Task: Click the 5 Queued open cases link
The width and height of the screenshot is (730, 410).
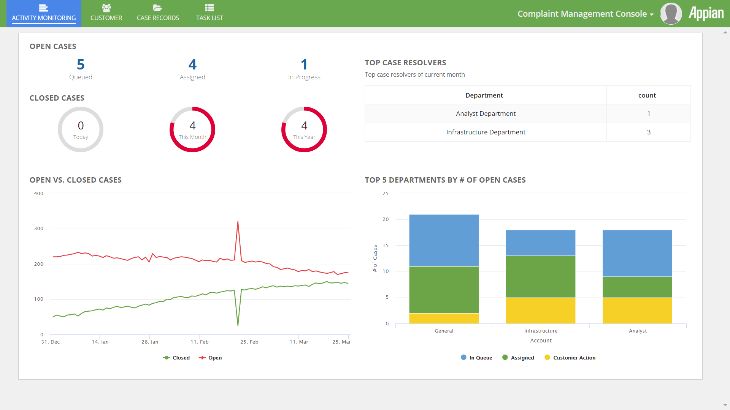Action: pos(81,65)
